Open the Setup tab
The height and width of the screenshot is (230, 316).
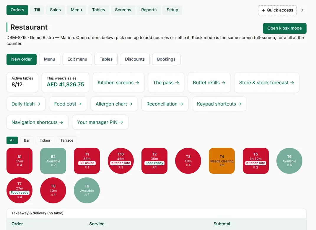(172, 10)
